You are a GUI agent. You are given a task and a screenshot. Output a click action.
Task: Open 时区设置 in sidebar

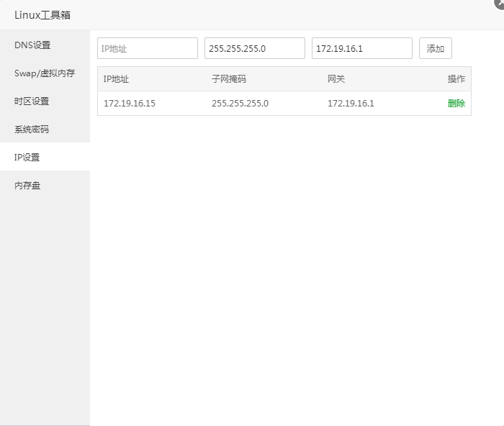pyautogui.click(x=45, y=101)
